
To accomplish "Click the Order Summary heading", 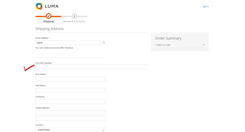I will pyautogui.click(x=168, y=38).
